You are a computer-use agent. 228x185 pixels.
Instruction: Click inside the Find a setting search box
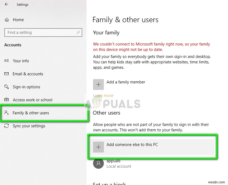coord(38,33)
